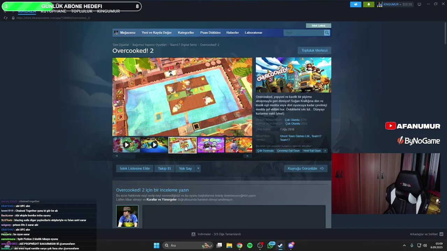This screenshot has width=447, height=251.
Task: Follow the Bağımsız Yapımcı Oyunları breadcrumb
Action: [149, 45]
